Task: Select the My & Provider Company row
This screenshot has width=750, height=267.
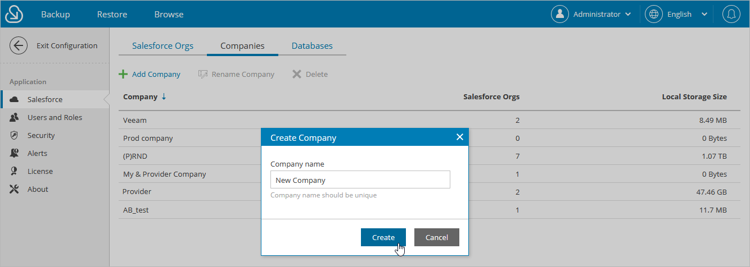Action: (x=430, y=174)
